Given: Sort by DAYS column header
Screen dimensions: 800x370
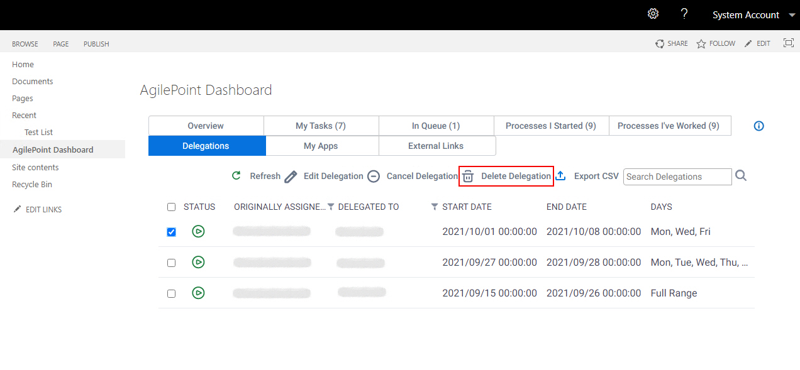Looking at the screenshot, I should [x=662, y=207].
